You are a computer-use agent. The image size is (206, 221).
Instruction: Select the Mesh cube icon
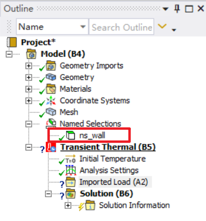click(51, 111)
